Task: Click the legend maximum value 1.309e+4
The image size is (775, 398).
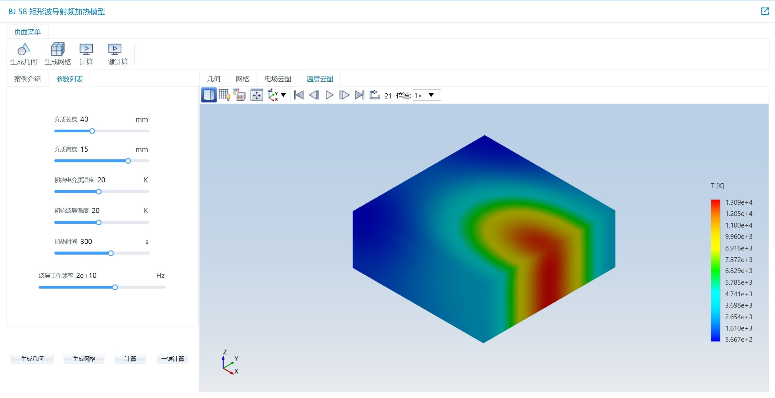Action: pos(738,202)
